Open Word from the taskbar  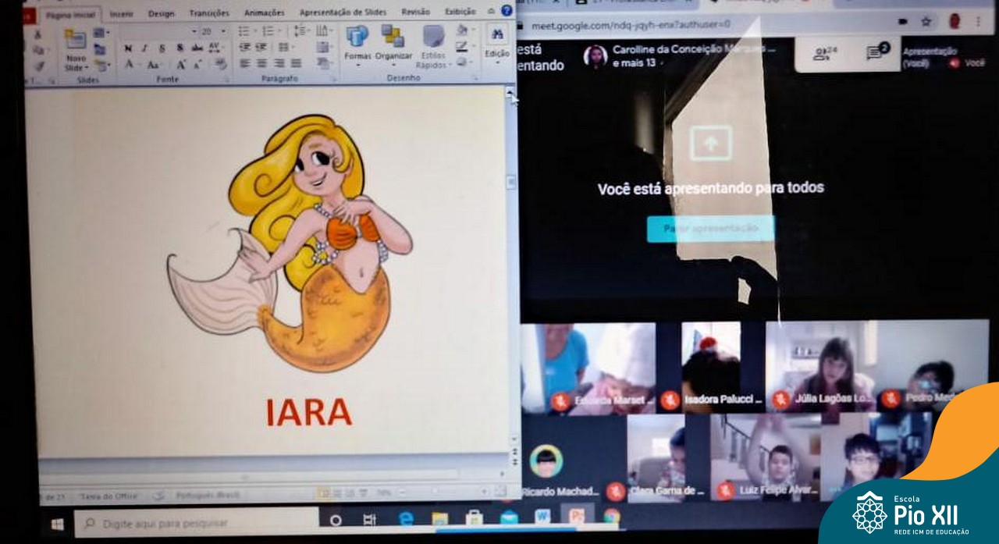542,517
